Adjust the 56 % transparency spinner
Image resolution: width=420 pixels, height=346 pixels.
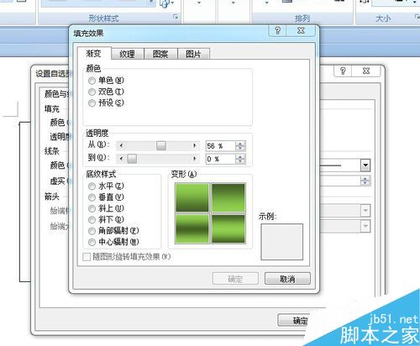coord(240,146)
